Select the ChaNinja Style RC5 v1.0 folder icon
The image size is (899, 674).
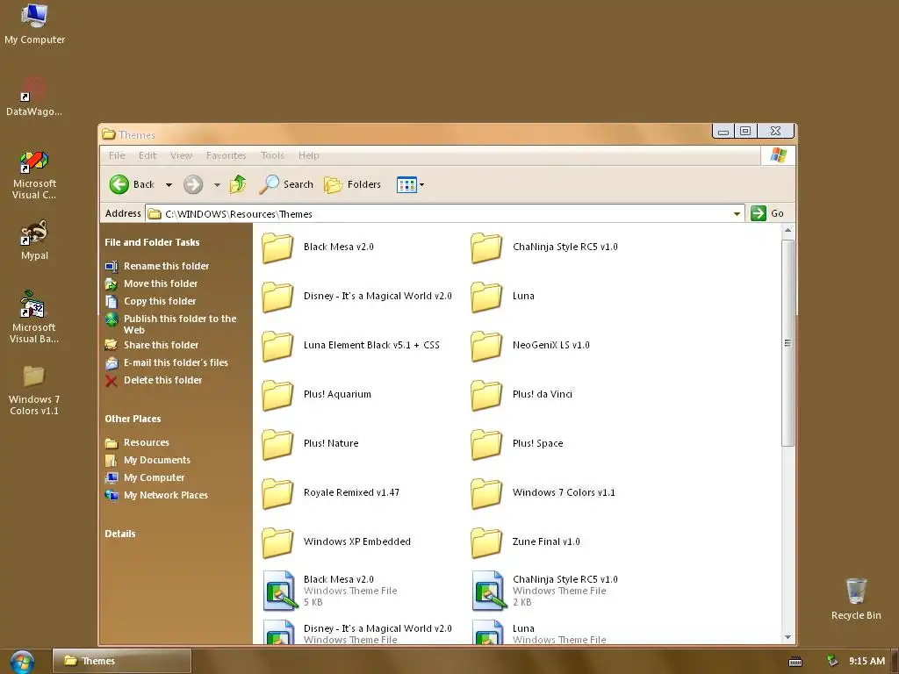click(486, 247)
